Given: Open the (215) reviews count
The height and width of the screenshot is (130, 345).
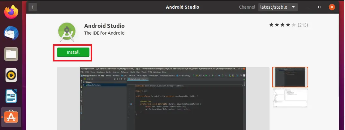Looking at the screenshot, I should pyautogui.click(x=303, y=25).
